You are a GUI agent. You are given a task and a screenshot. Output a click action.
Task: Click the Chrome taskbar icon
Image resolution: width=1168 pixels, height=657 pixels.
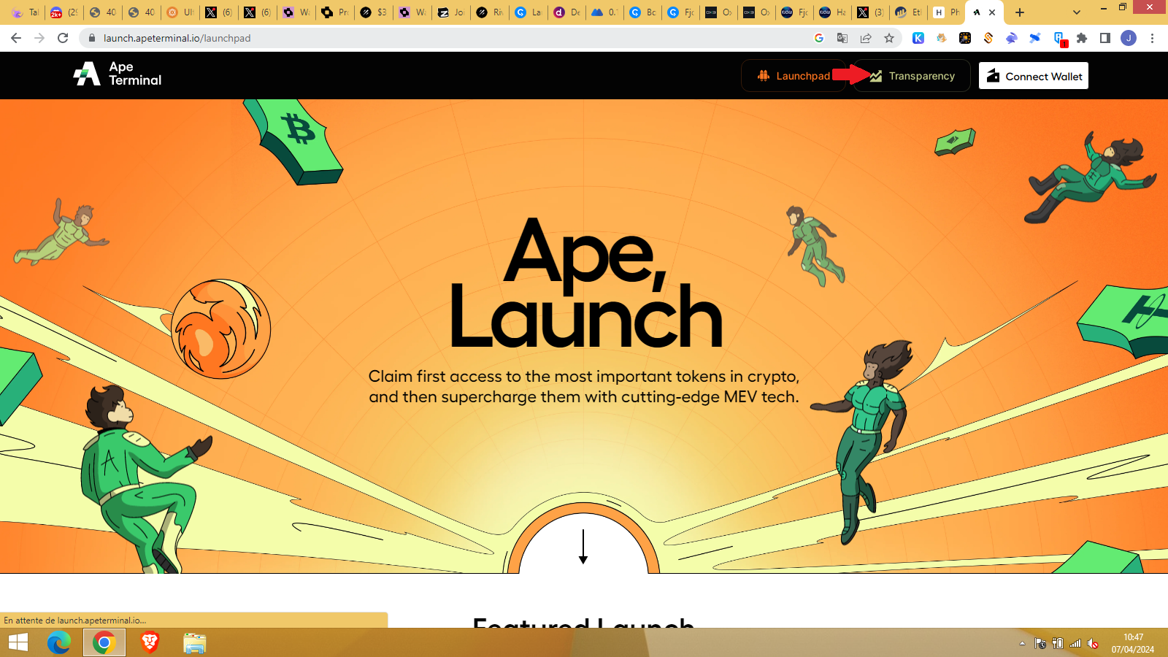pos(104,642)
